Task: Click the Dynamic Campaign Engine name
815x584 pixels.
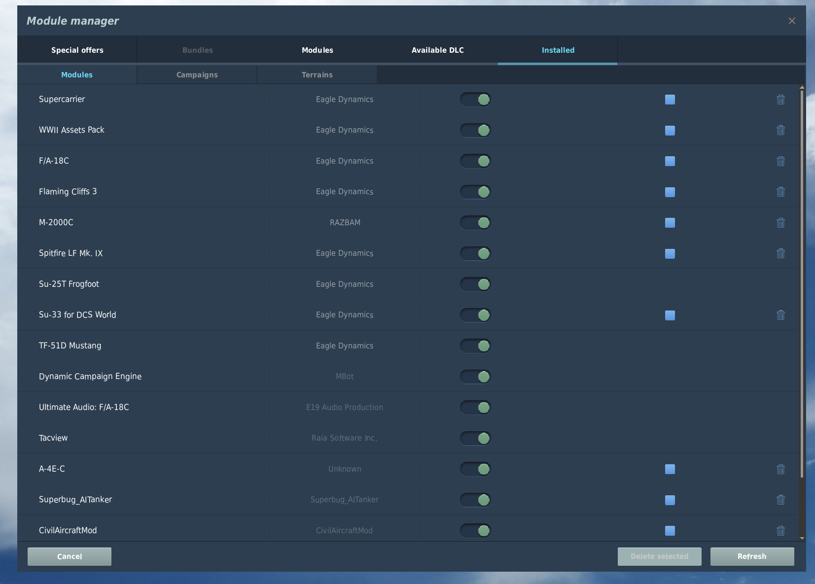Action: pos(90,377)
